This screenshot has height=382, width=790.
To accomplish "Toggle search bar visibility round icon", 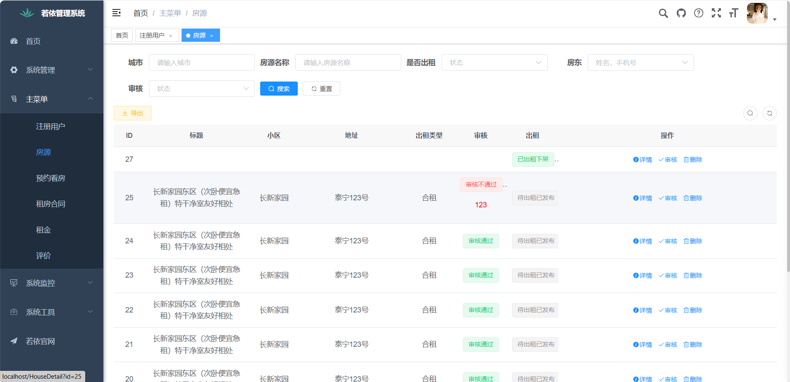I will pyautogui.click(x=750, y=113).
